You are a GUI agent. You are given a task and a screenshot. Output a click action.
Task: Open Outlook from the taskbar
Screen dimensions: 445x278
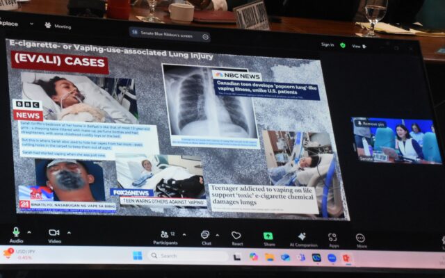coord(285,258)
